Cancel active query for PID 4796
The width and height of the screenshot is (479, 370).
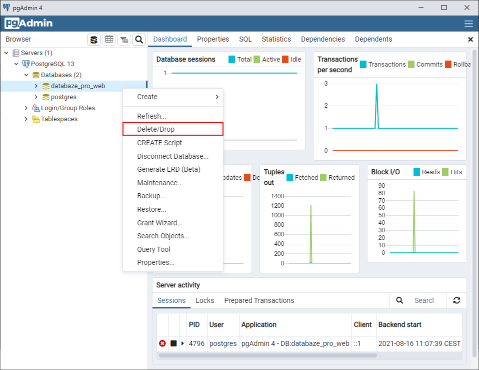pos(173,343)
